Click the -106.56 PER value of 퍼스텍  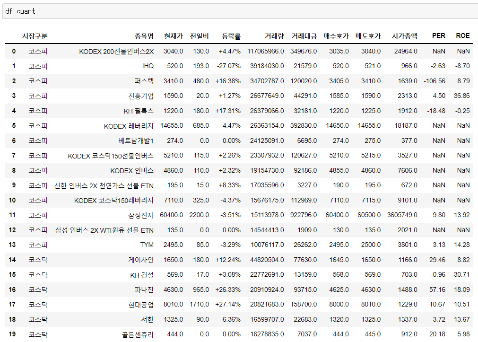click(435, 81)
